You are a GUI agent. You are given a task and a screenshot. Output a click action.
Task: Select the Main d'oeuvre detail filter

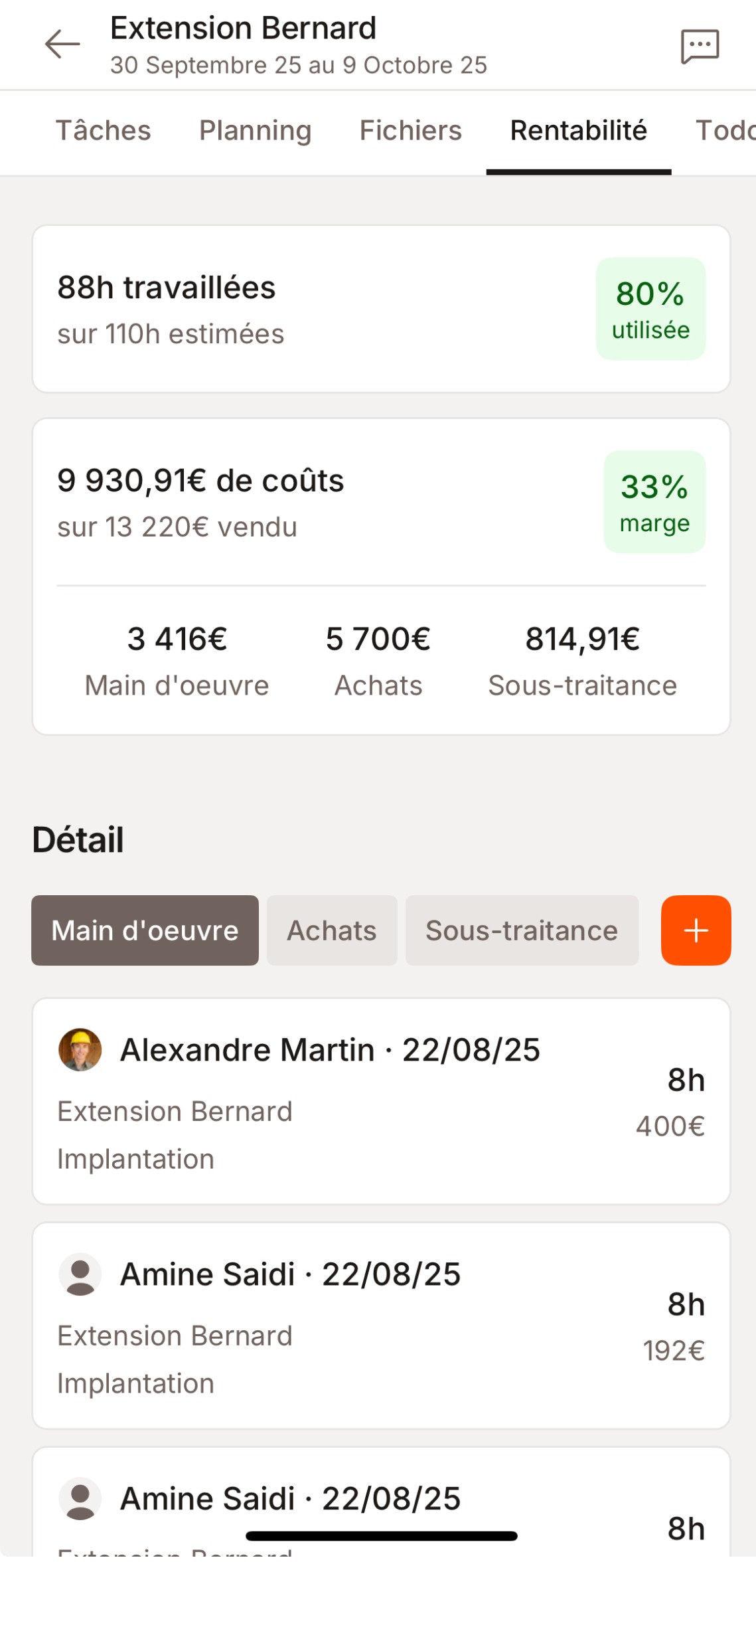point(145,930)
